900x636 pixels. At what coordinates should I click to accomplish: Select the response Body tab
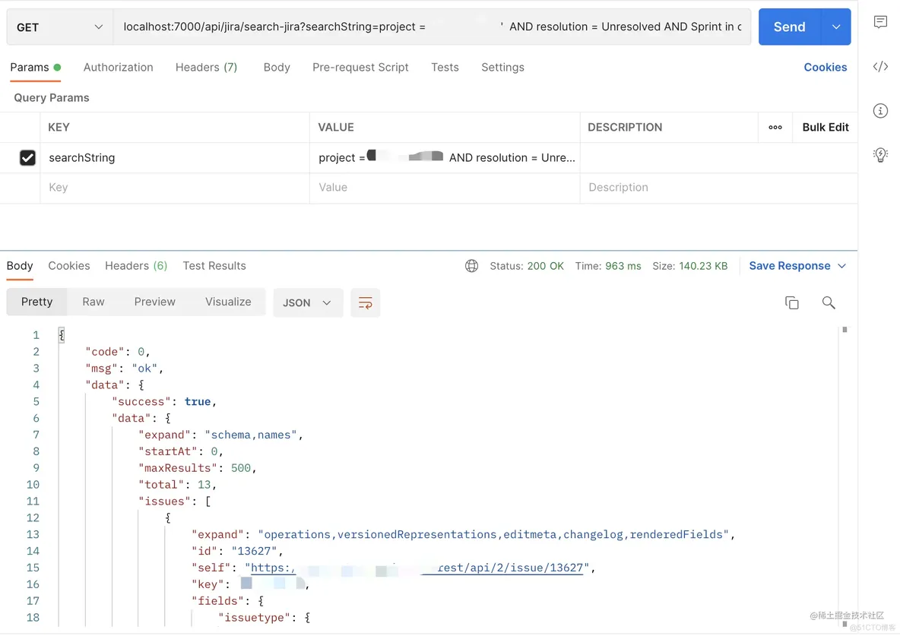[x=20, y=266]
